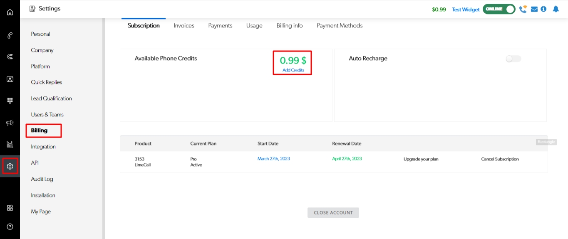The image size is (568, 239).
Task: Open the analytics chart icon in sidebar
Action: click(x=10, y=144)
